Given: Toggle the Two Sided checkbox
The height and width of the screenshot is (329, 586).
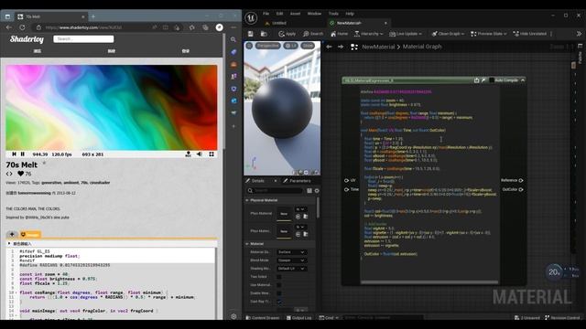Looking at the screenshot, I should [279, 277].
